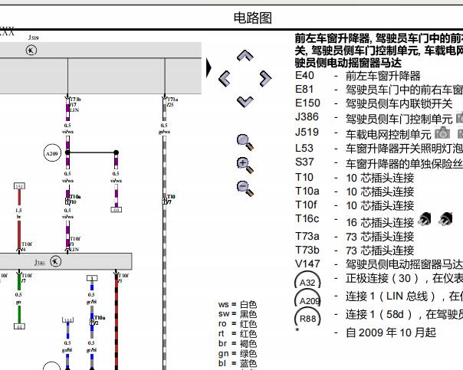Select the L53 legend entry

tap(379, 149)
